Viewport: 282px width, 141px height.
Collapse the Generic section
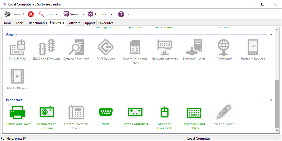(x=271, y=35)
